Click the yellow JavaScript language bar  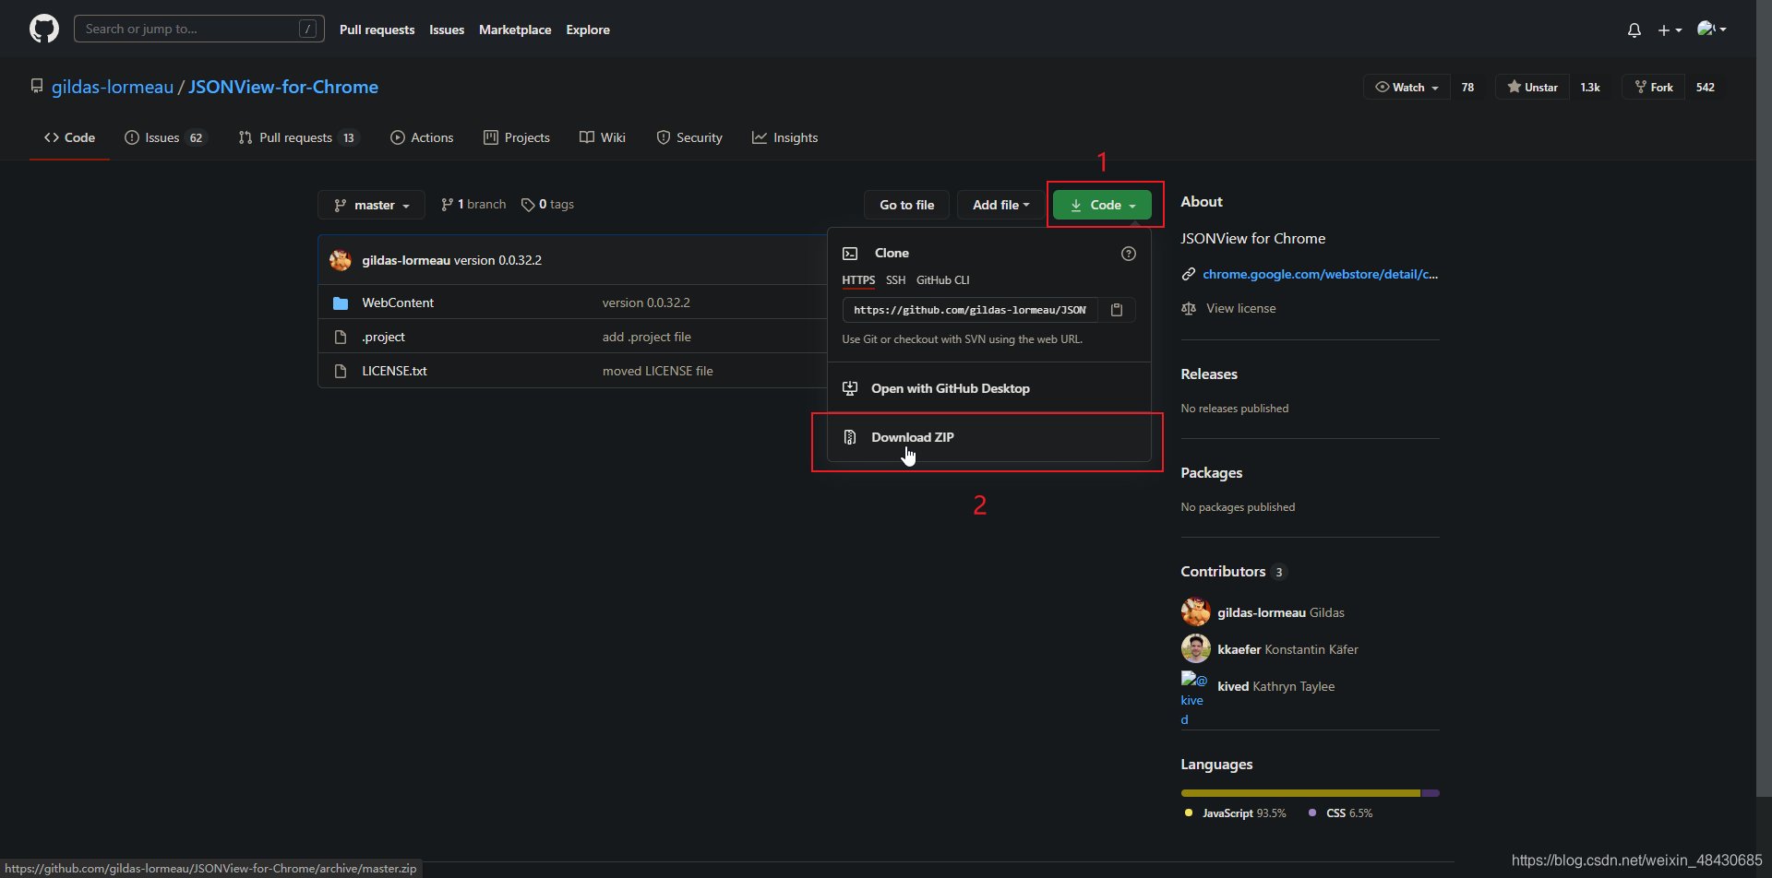tap(1301, 793)
